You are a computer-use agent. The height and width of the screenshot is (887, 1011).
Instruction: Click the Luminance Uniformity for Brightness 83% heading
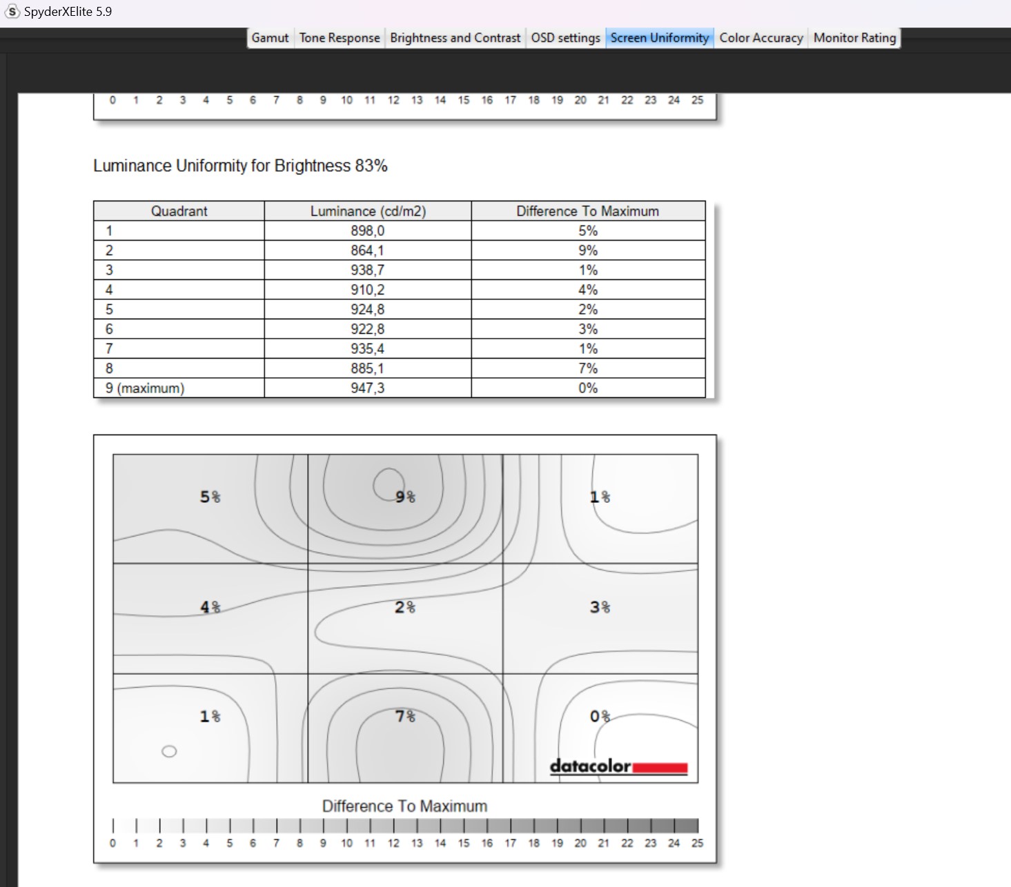coord(240,166)
